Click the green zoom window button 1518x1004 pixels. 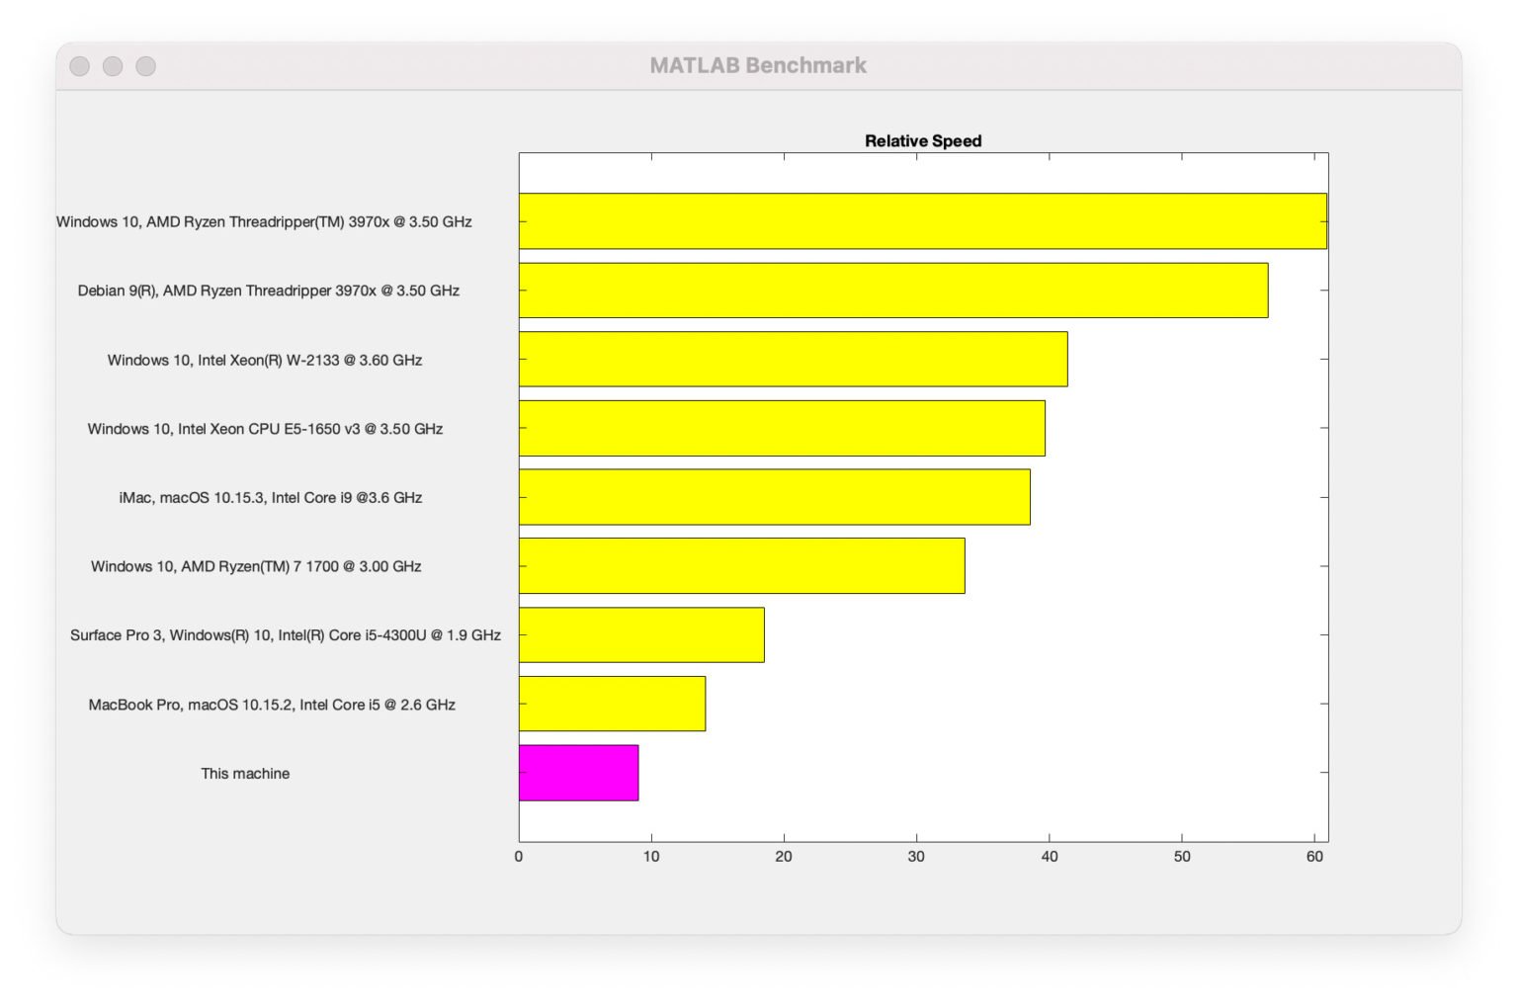click(x=145, y=65)
